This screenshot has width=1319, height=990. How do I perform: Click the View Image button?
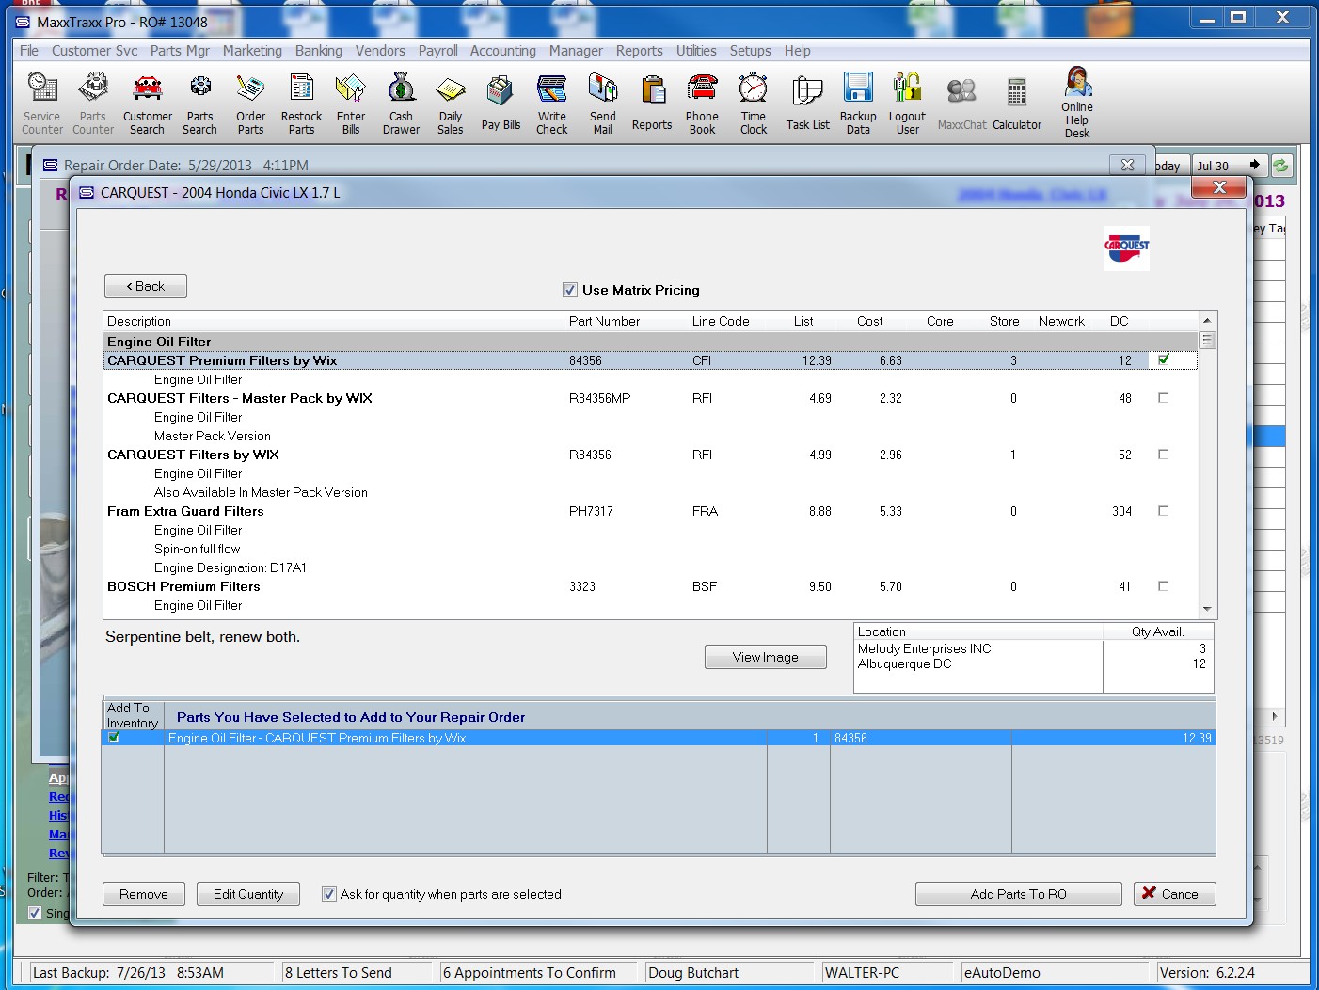click(766, 657)
